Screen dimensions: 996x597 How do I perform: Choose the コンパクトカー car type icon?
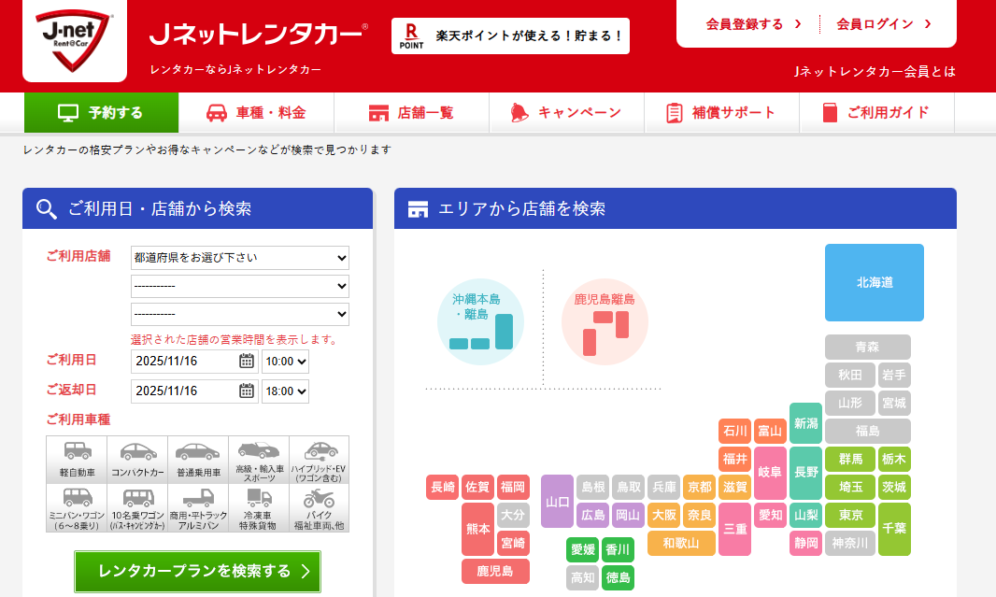tap(137, 459)
